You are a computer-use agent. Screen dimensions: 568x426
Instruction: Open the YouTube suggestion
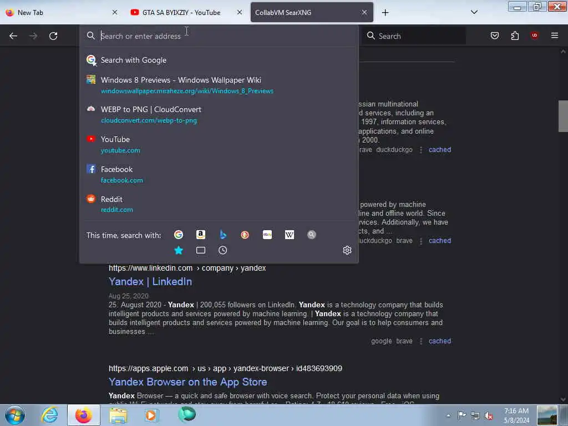(x=219, y=144)
